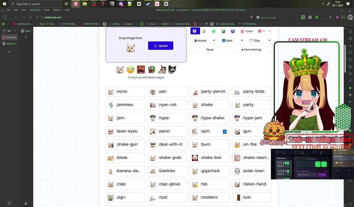Open the Window menu

(57, 10)
